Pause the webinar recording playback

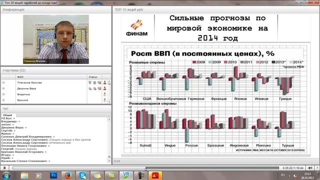(x=4, y=168)
